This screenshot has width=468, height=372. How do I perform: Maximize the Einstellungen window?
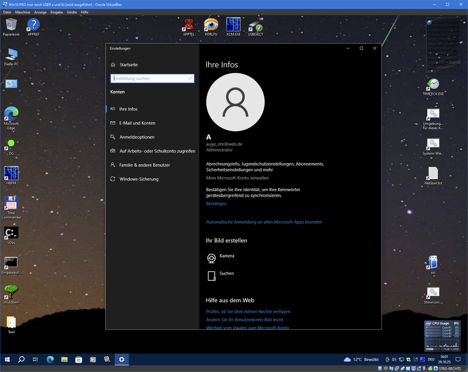point(361,48)
